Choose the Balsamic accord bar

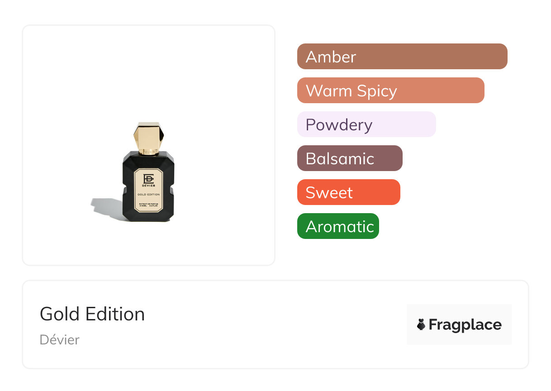click(x=349, y=158)
